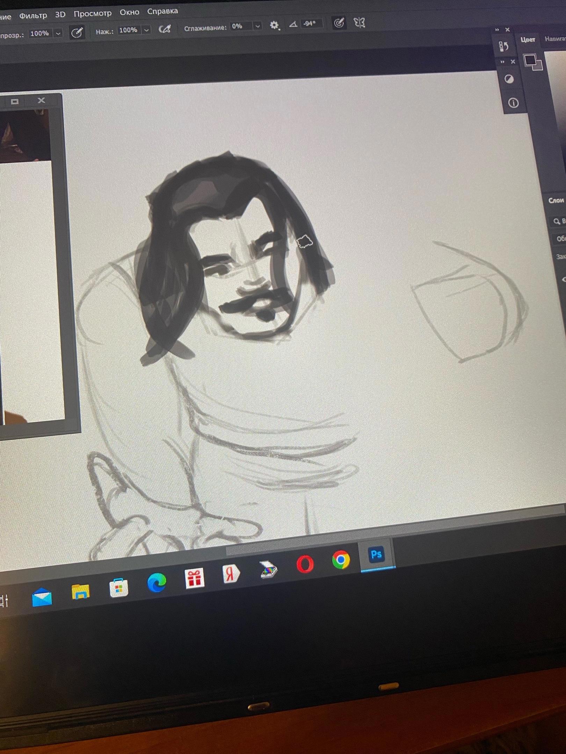Click the brush angle icon
Screen dimensions: 566x754
tap(293, 24)
